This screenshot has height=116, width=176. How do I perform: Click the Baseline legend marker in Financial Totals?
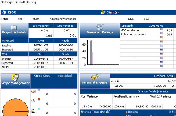pos(126,112)
